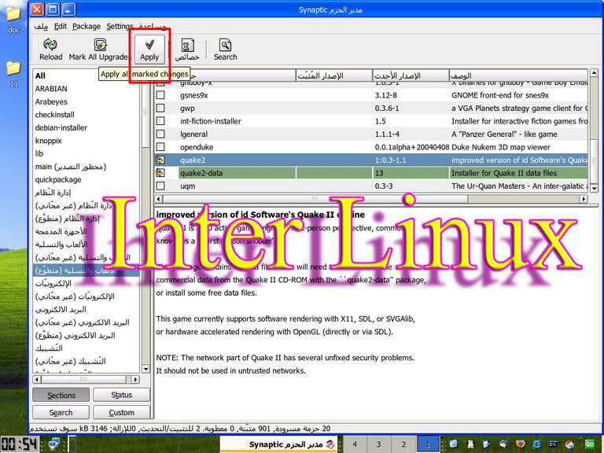
Task: Select the debian-installer section
Action: point(87,127)
